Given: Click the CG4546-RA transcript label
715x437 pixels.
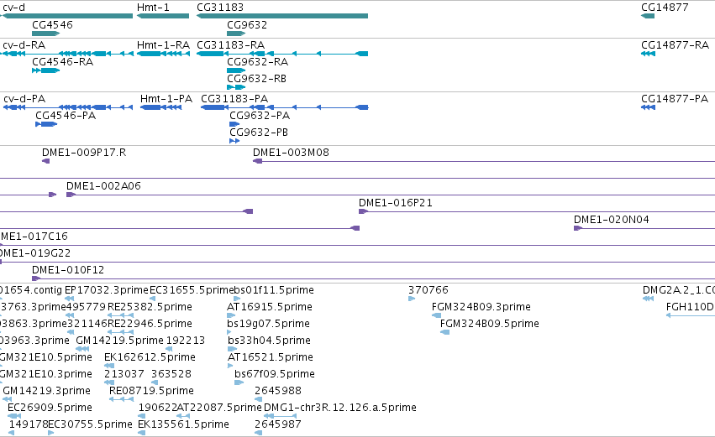Looking at the screenshot, I should click(x=62, y=62).
